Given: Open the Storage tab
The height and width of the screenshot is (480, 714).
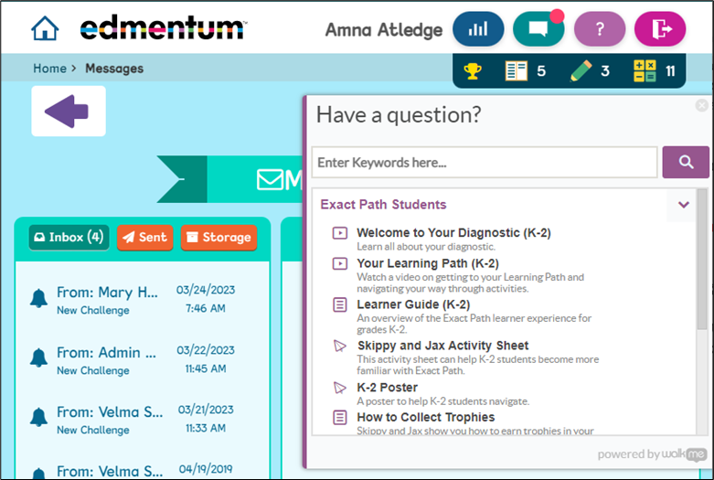Looking at the screenshot, I should tap(218, 237).
